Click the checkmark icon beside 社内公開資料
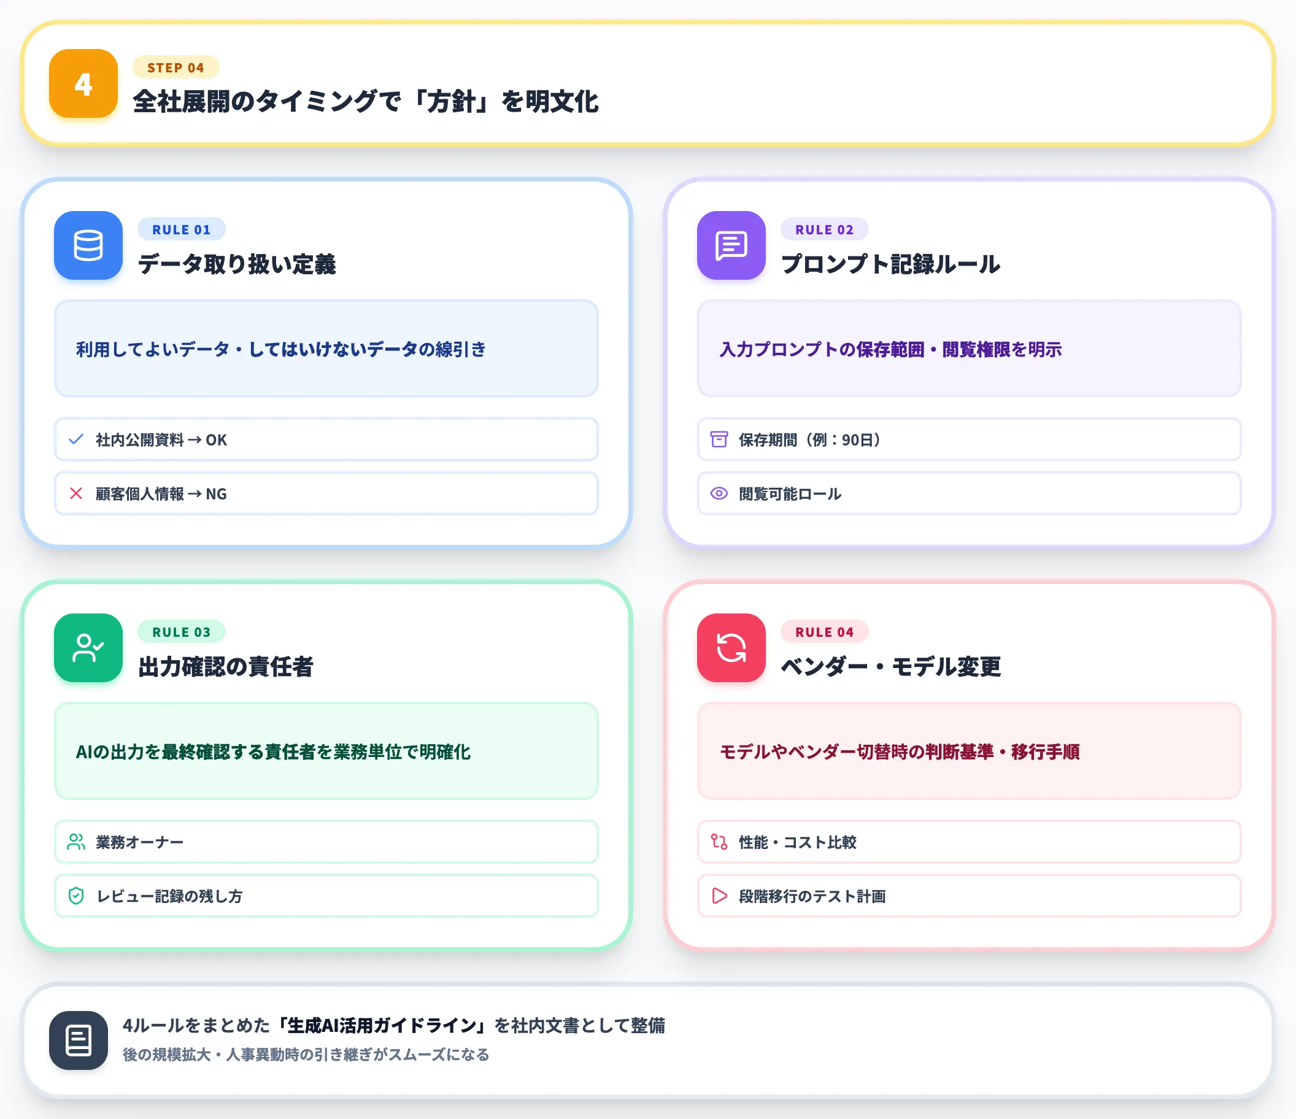Viewport: 1296px width, 1119px height. coord(76,440)
